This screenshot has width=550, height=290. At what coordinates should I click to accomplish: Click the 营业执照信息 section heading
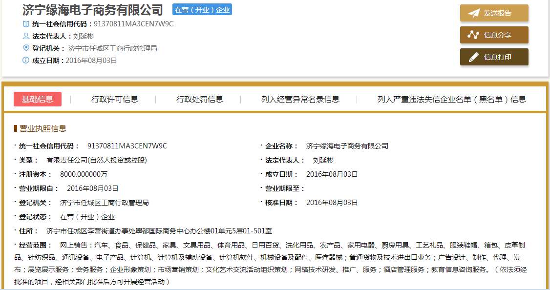(x=43, y=128)
